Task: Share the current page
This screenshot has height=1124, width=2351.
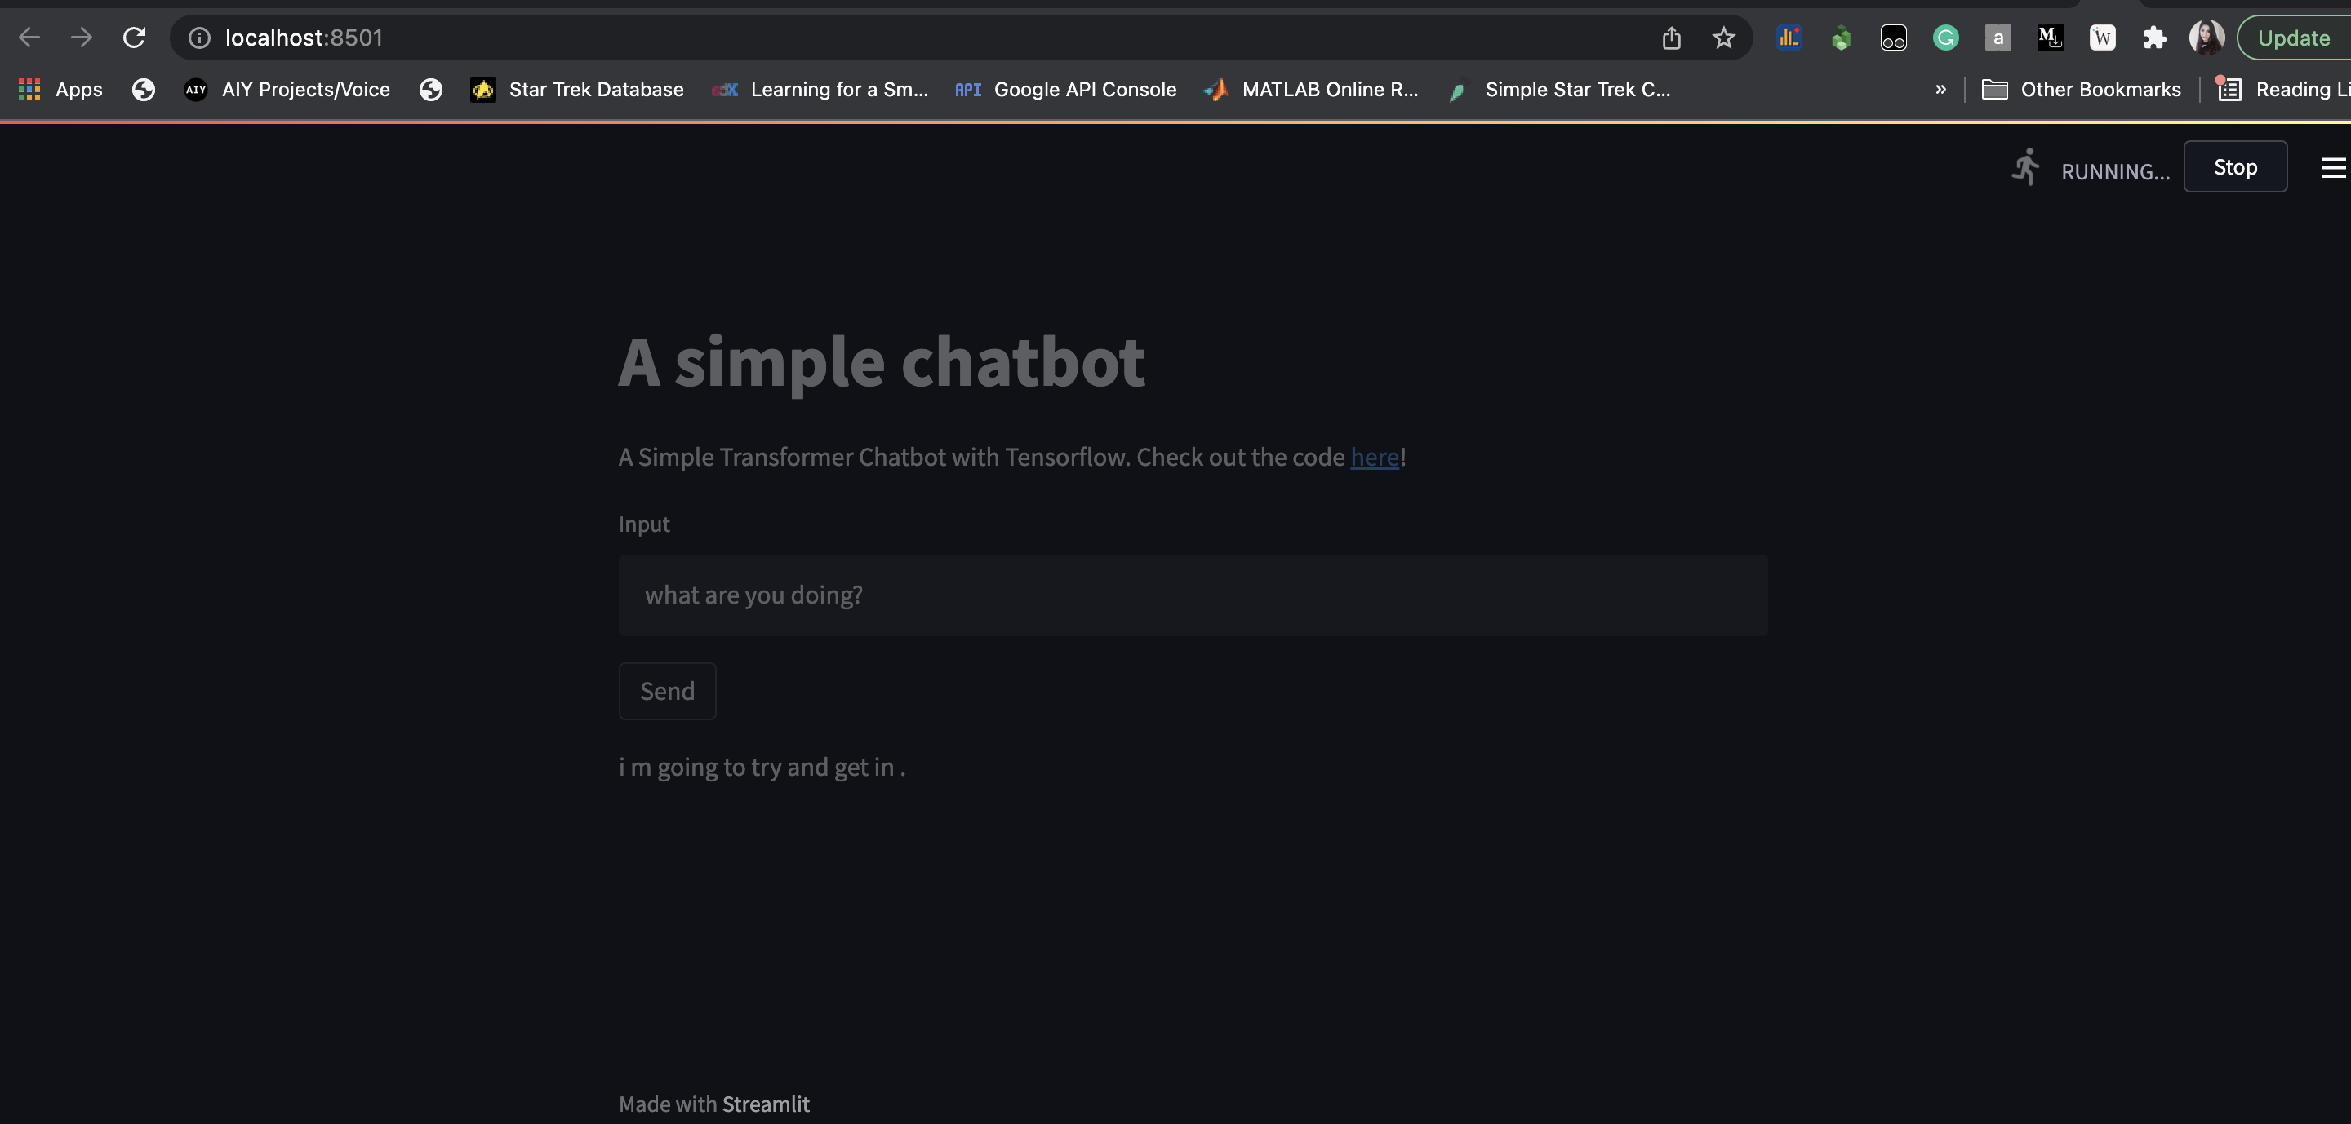Action: tap(1671, 38)
